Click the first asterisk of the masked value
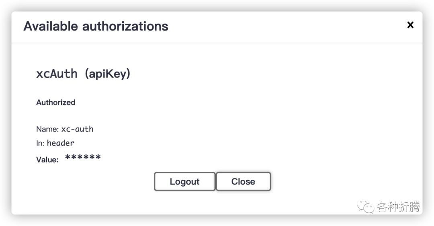This screenshot has height=226, width=434. click(x=68, y=157)
